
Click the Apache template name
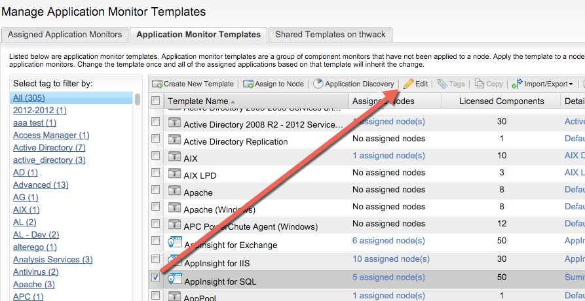[198, 193]
